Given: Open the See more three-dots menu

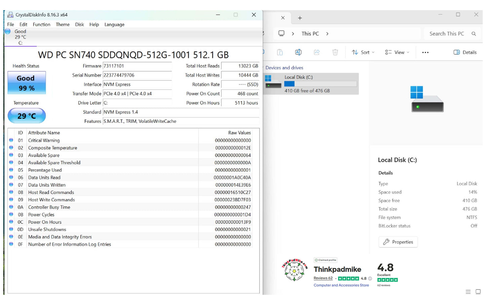Looking at the screenshot, I should click(x=425, y=52).
